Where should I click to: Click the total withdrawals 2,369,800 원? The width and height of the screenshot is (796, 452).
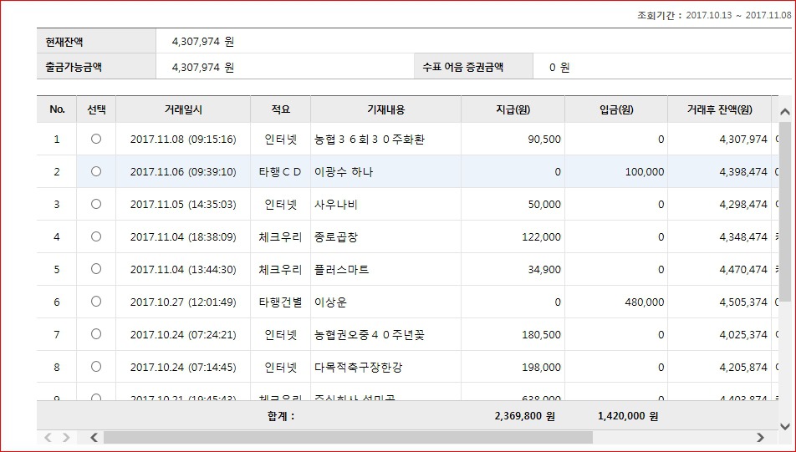pos(525,416)
